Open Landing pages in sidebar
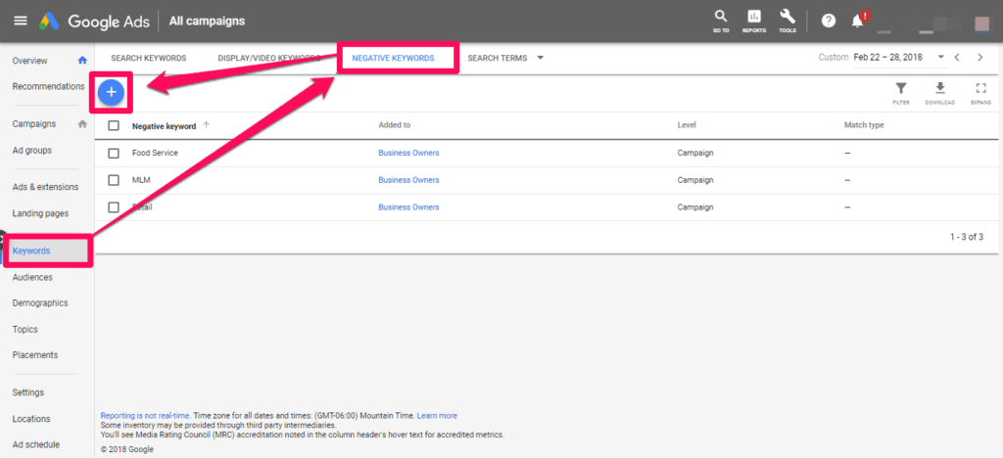The height and width of the screenshot is (458, 1003). [x=40, y=213]
